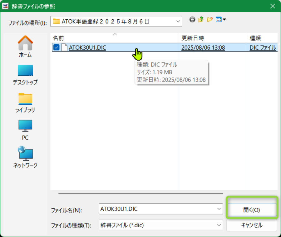Open the Desktop (デスクトップ) location
This screenshot has width=281, height=237.
25,75
